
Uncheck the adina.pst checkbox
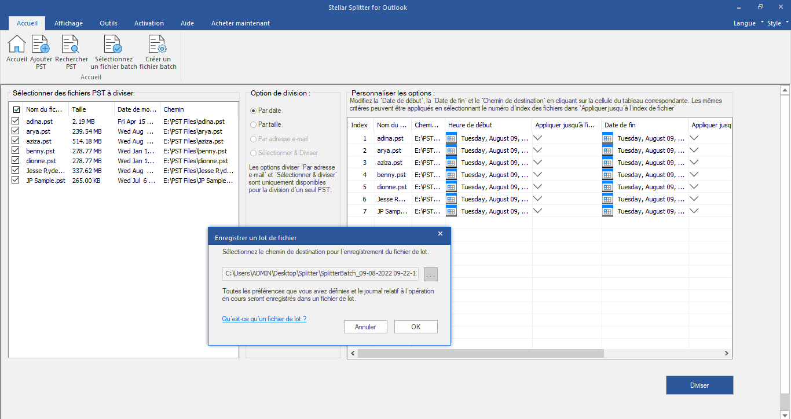16,121
